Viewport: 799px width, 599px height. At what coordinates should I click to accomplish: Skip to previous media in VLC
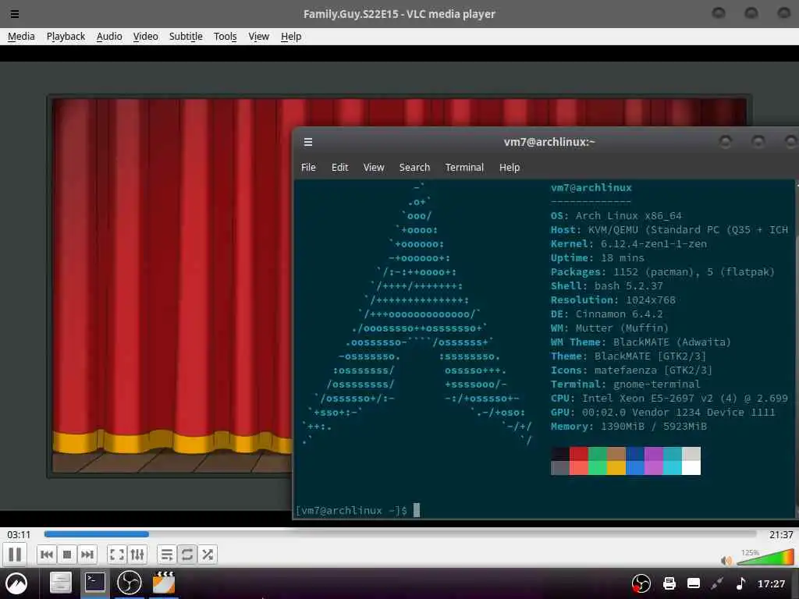(x=47, y=555)
